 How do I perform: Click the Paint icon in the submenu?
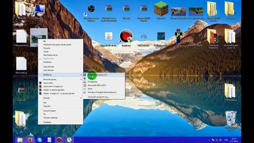(x=85, y=89)
